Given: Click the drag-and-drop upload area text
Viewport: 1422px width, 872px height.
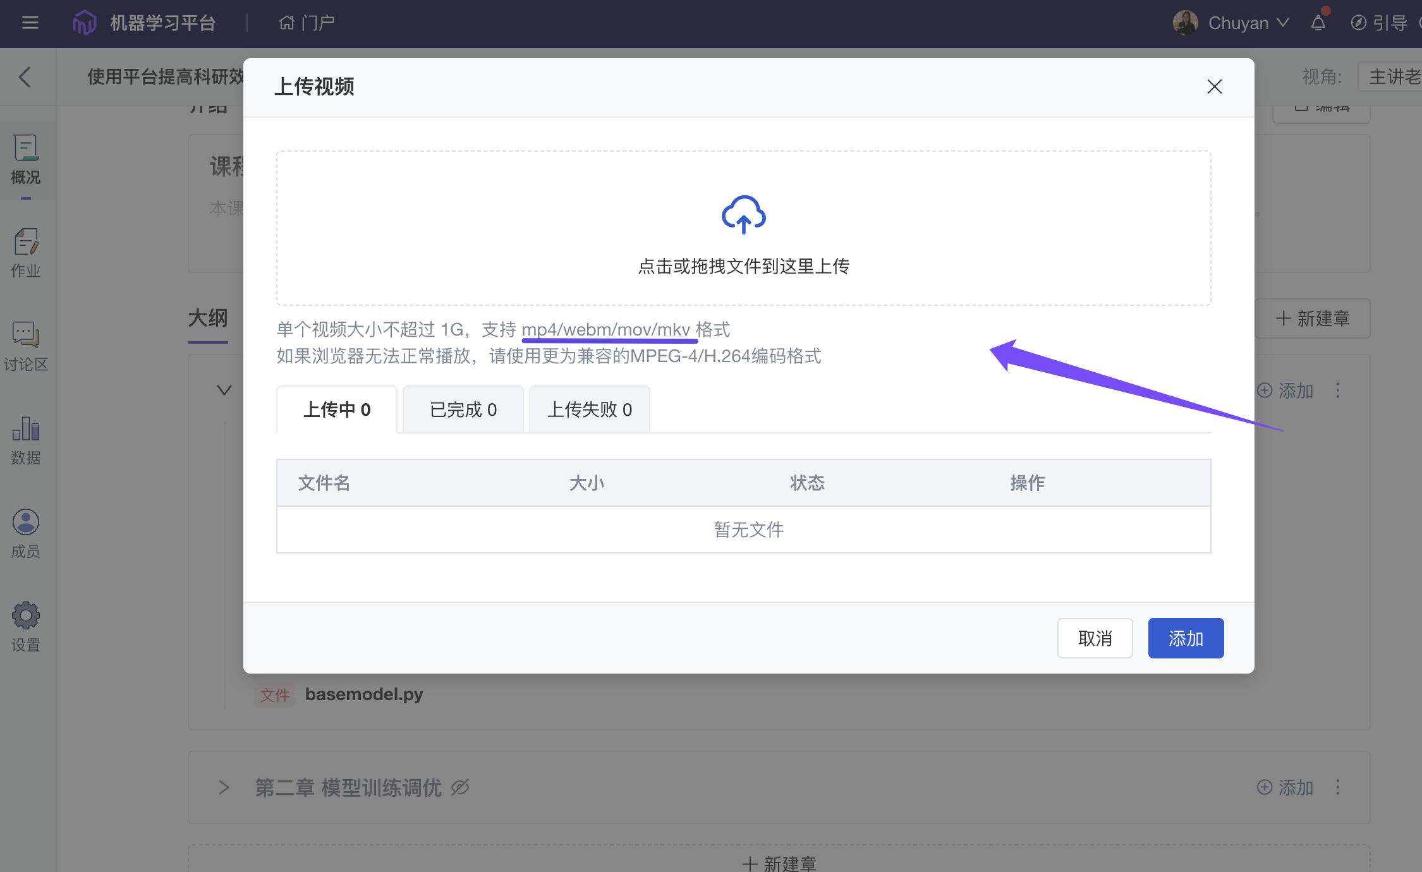Looking at the screenshot, I should point(743,267).
